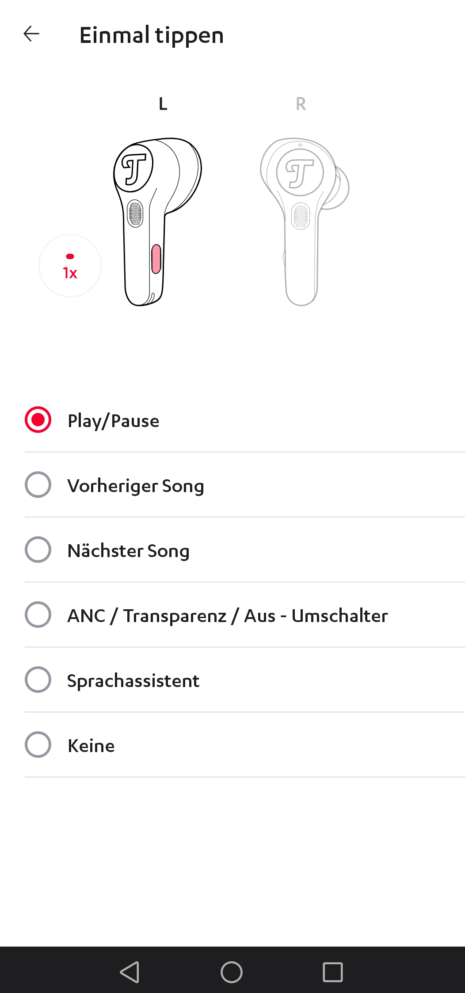The image size is (465, 993).
Task: Tap the Sprachassistent option label
Action: [x=133, y=681]
